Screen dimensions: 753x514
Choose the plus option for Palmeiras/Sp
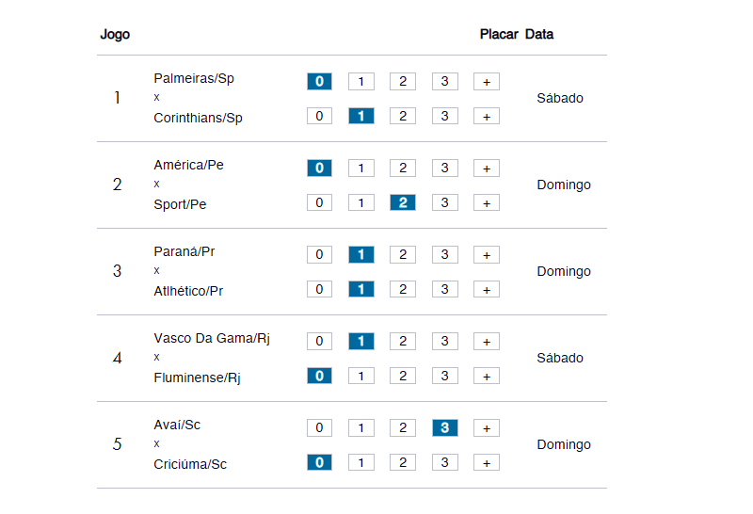point(487,82)
